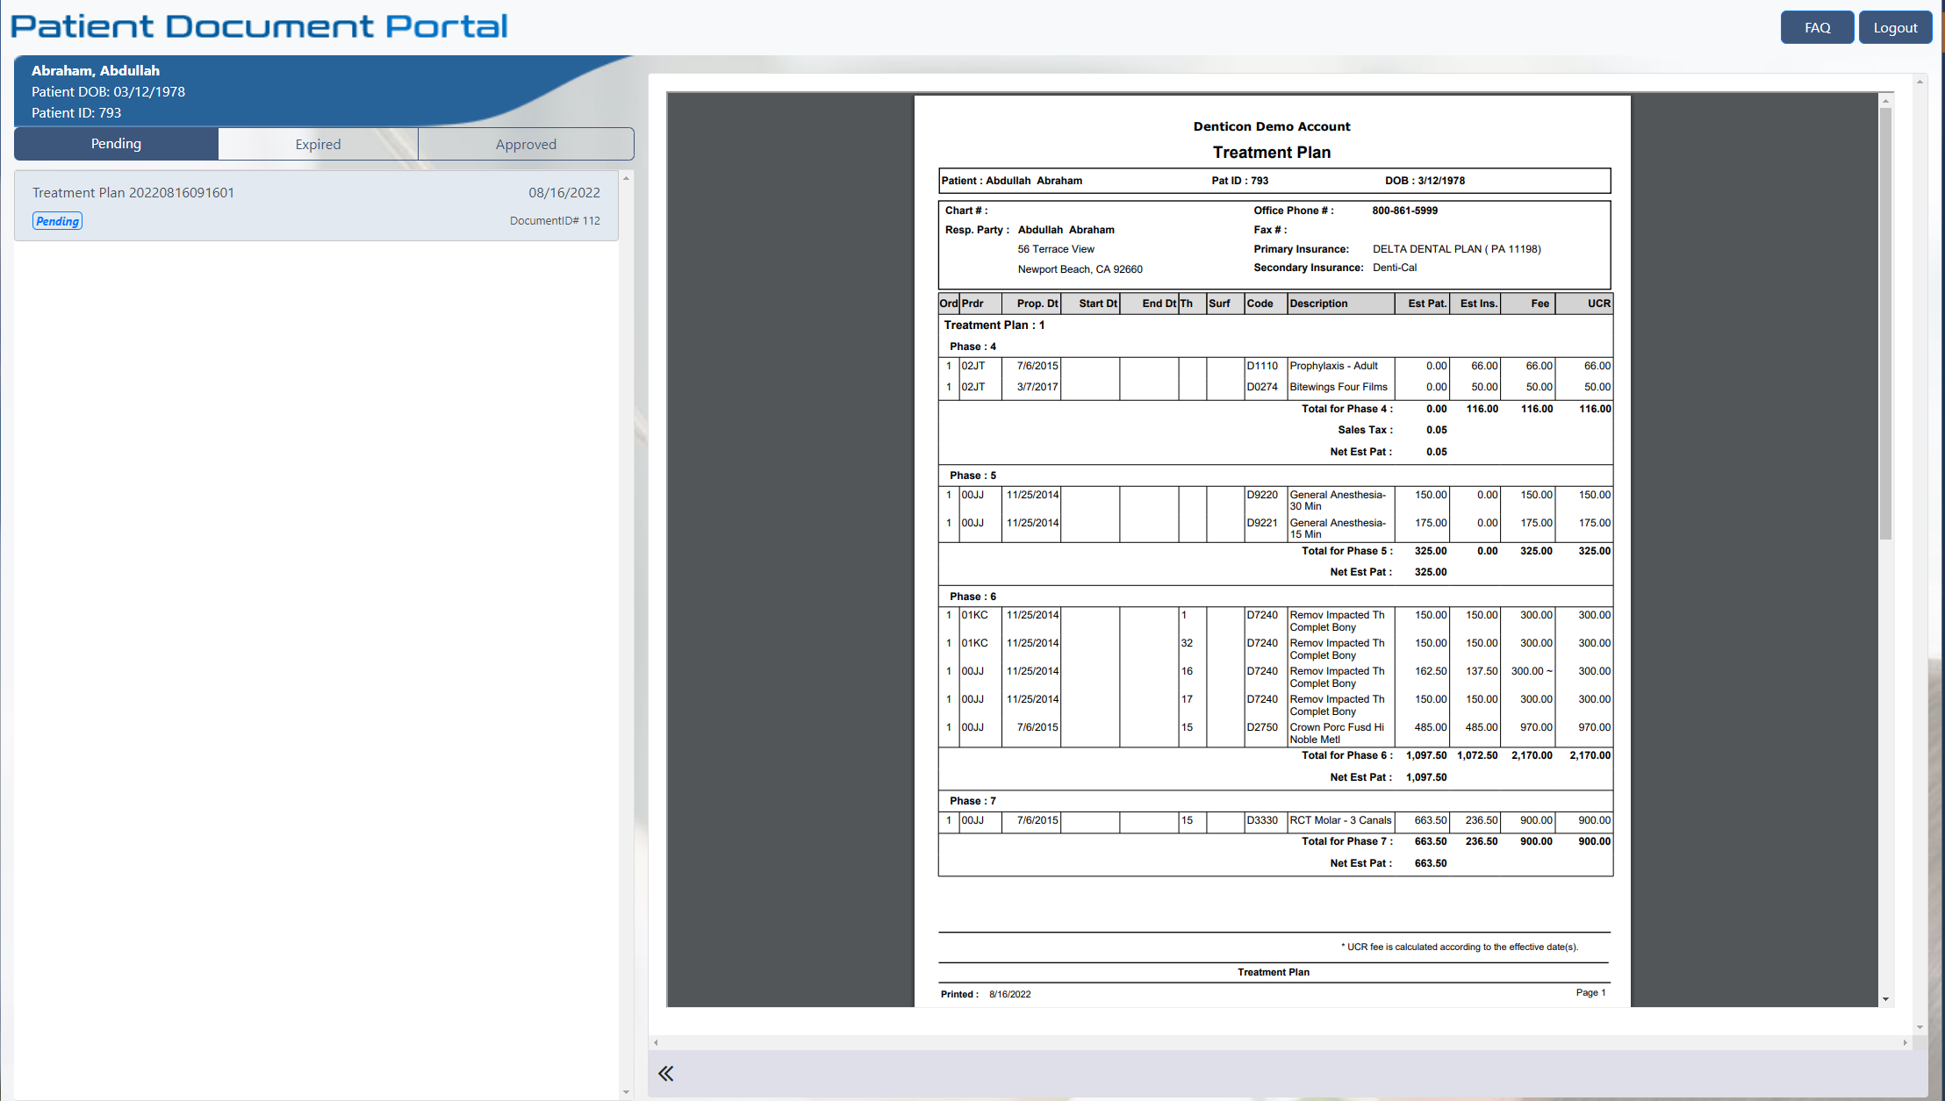The width and height of the screenshot is (1945, 1101).
Task: Open the FAQ page
Action: 1817,27
